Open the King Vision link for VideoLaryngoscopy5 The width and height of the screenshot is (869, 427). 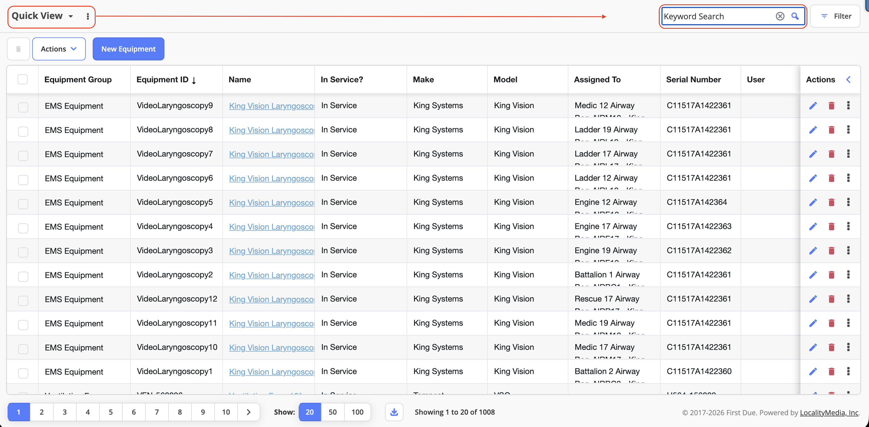click(x=272, y=203)
